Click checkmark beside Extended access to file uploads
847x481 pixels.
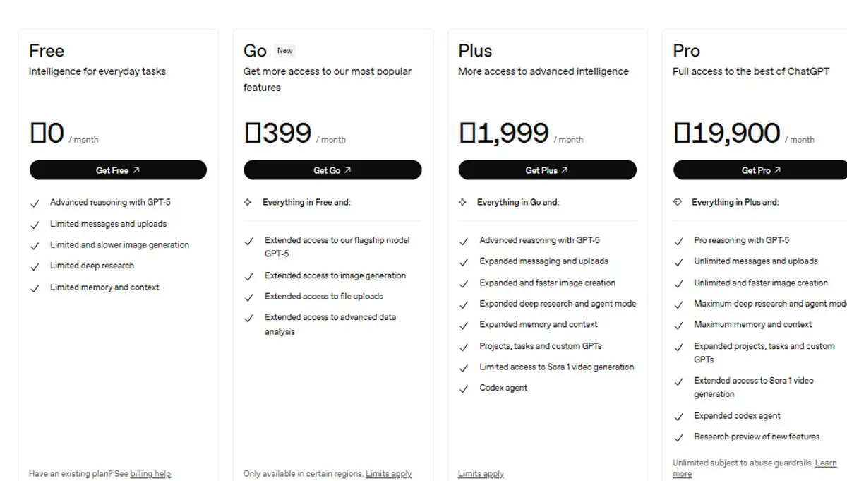tap(248, 297)
